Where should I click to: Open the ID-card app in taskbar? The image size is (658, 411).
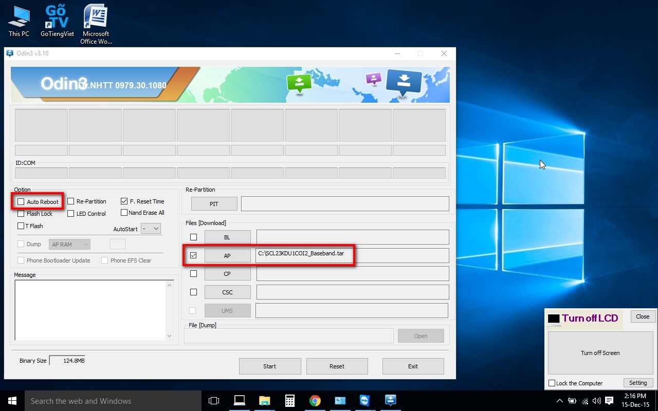340,401
